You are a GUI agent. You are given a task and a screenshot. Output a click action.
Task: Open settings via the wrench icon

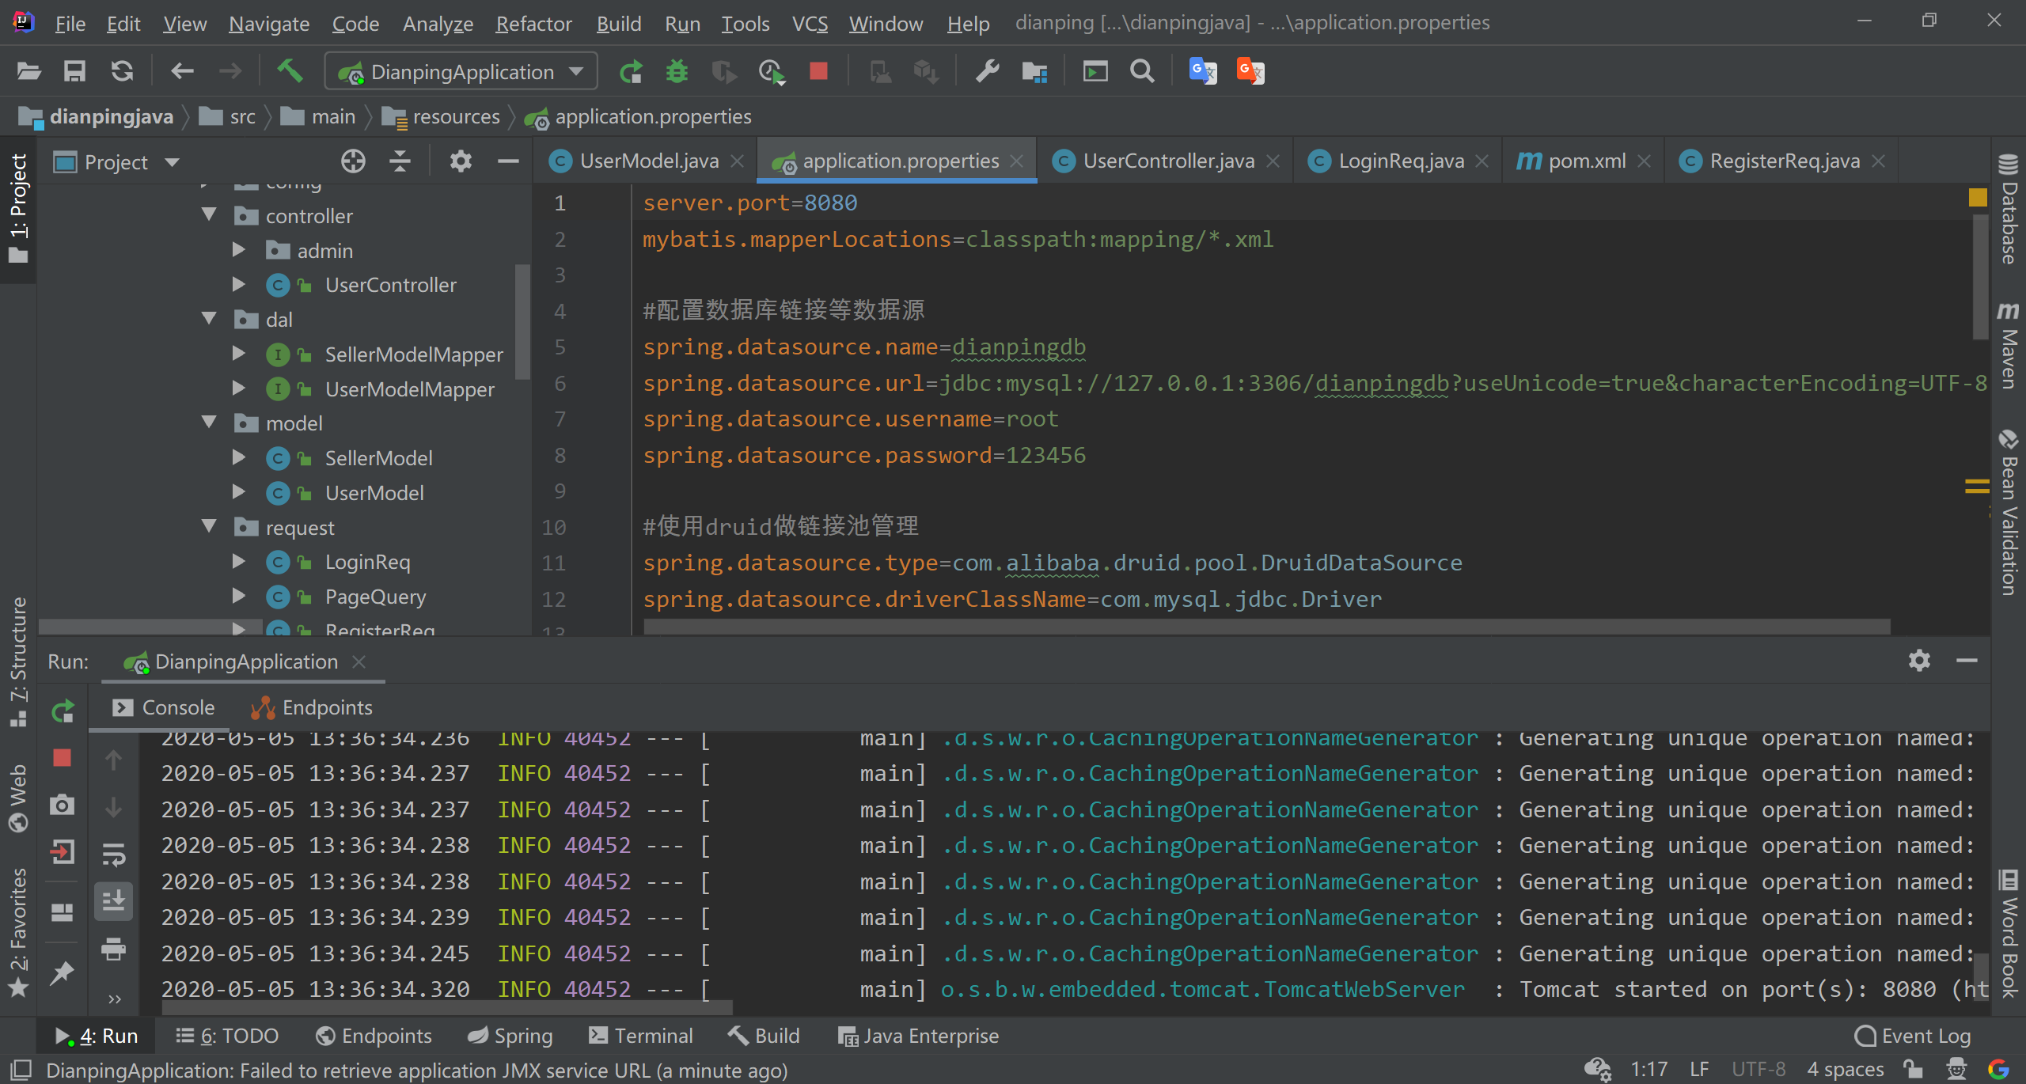[987, 72]
